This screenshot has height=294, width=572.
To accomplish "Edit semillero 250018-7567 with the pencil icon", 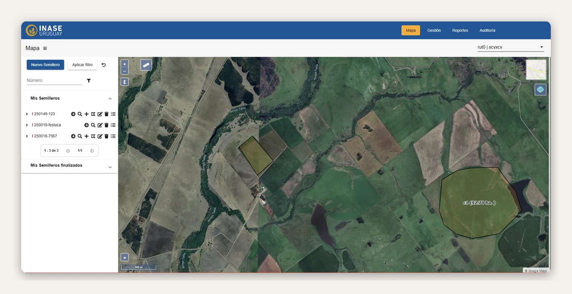I will point(100,136).
